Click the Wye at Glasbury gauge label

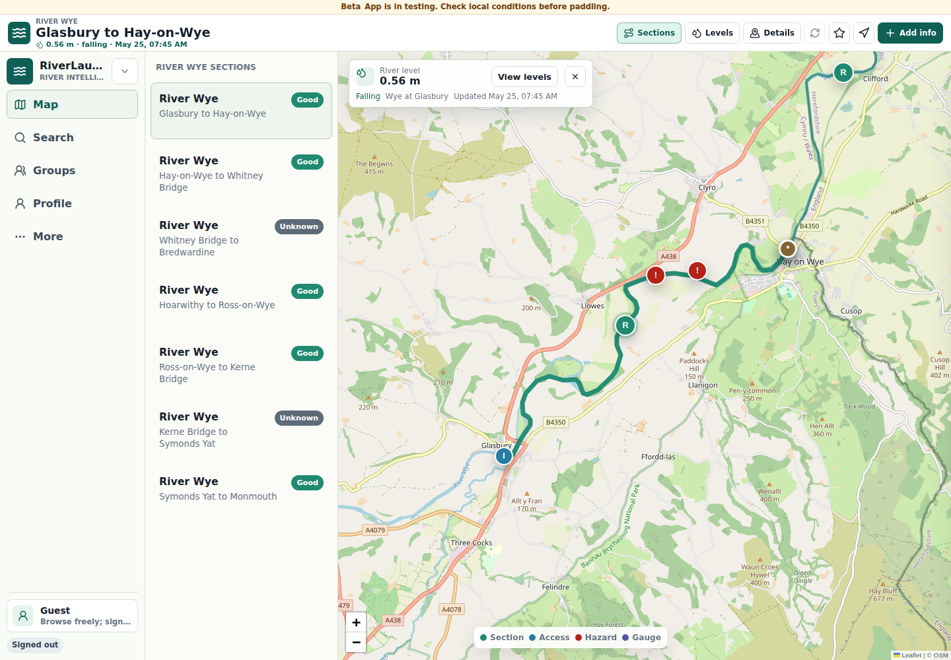click(x=417, y=96)
